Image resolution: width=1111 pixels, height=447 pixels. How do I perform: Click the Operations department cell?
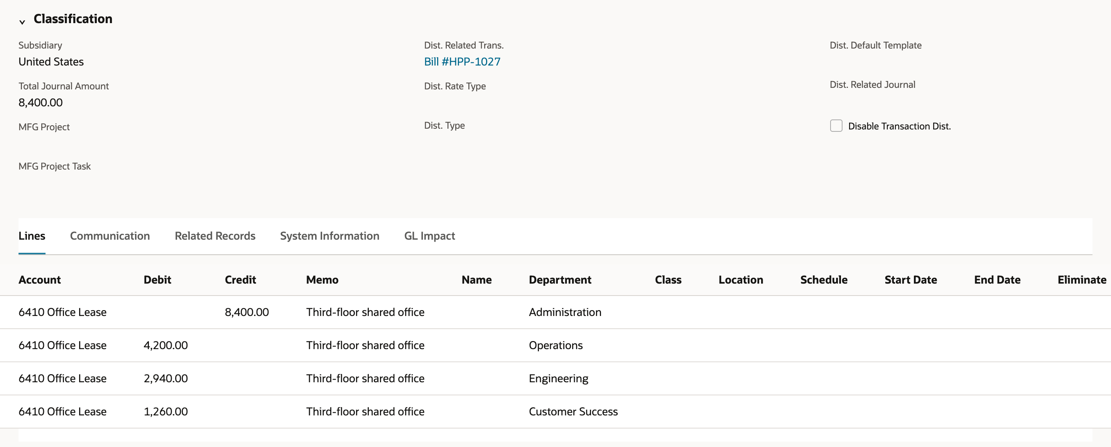555,345
